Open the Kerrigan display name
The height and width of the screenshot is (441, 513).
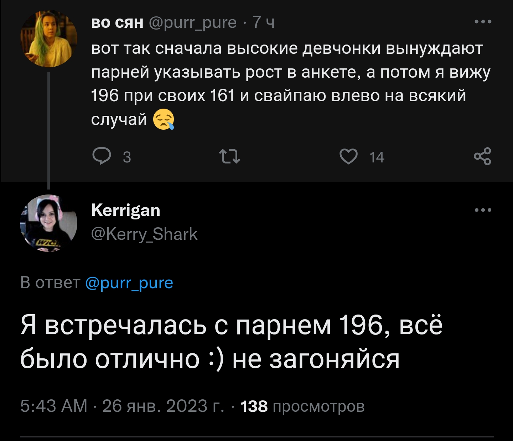coord(126,210)
